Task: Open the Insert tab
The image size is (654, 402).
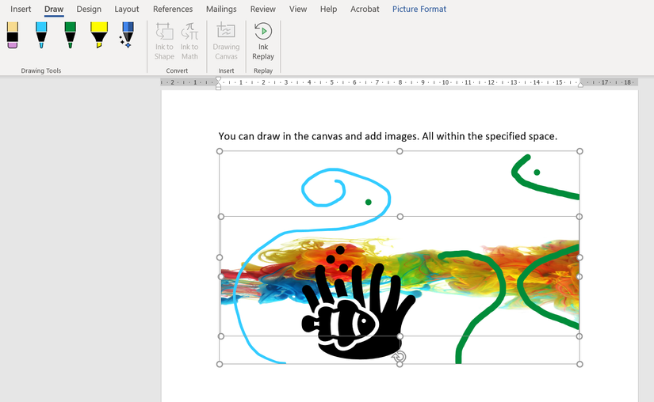Action: click(21, 9)
